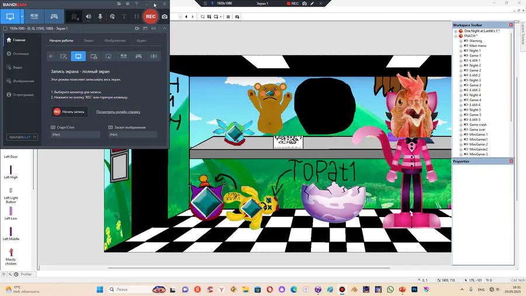Switch to the Изображения tab in Bandicam
Viewport: 526px width, 296px height.
(115, 40)
